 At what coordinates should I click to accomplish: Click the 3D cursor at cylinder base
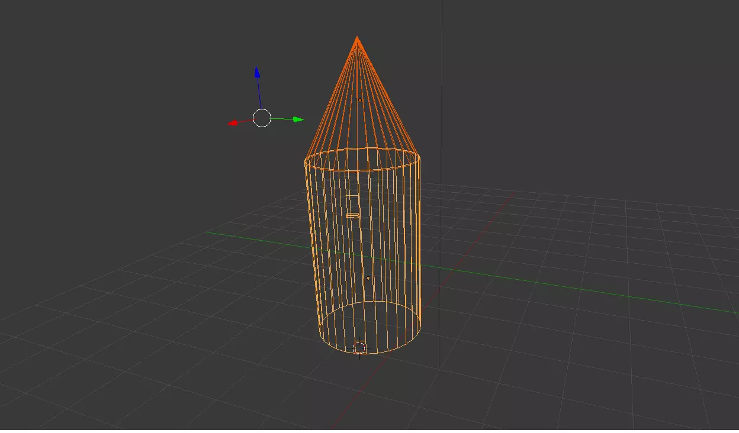[x=359, y=348]
